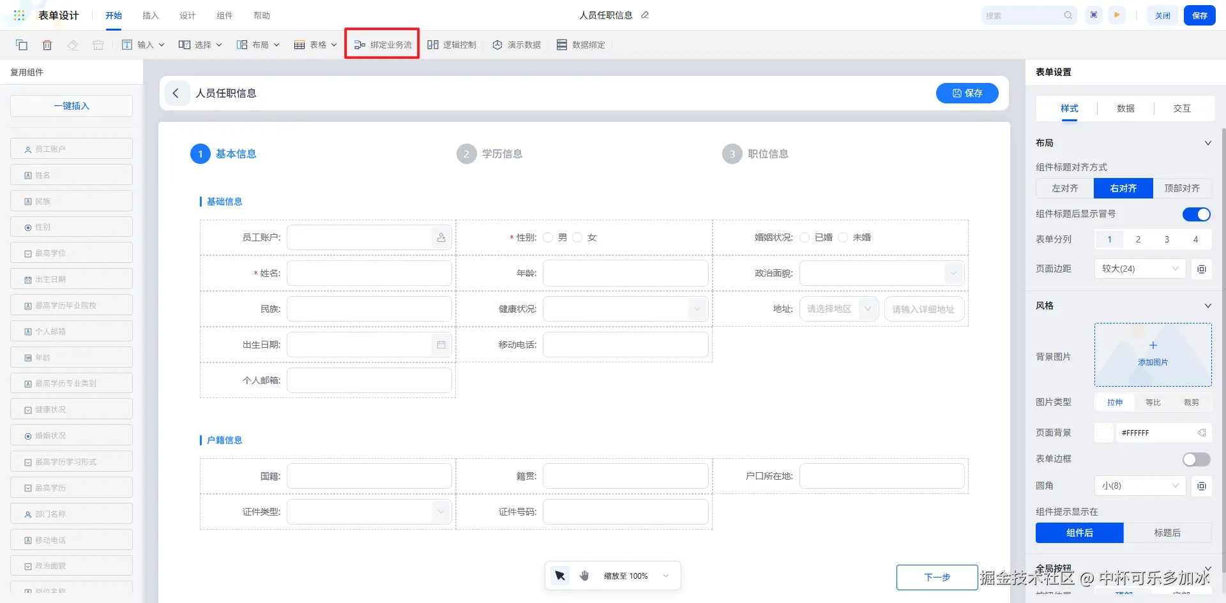Select the 未婚 radio button

[843, 237]
